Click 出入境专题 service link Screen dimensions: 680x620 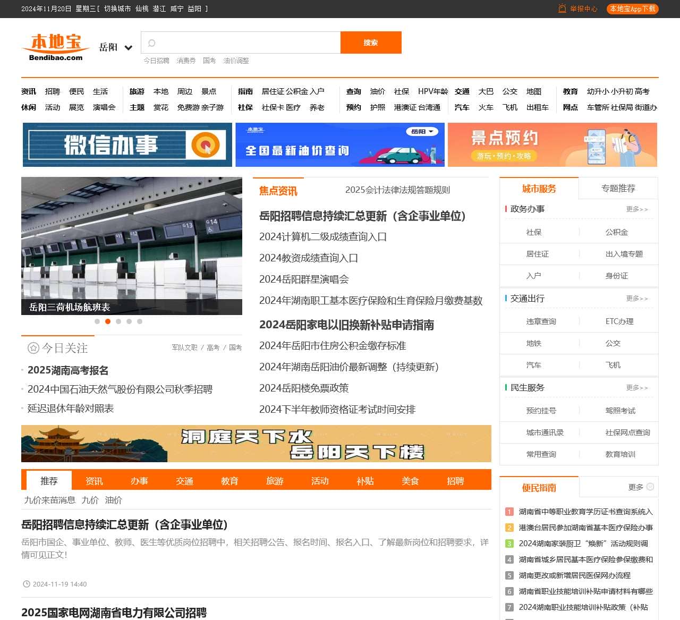coord(624,254)
